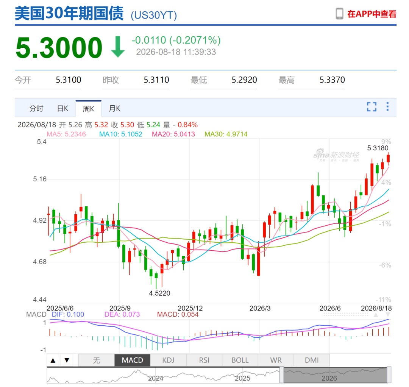Click the 2024 area in the timeline navigator

(x=156, y=378)
